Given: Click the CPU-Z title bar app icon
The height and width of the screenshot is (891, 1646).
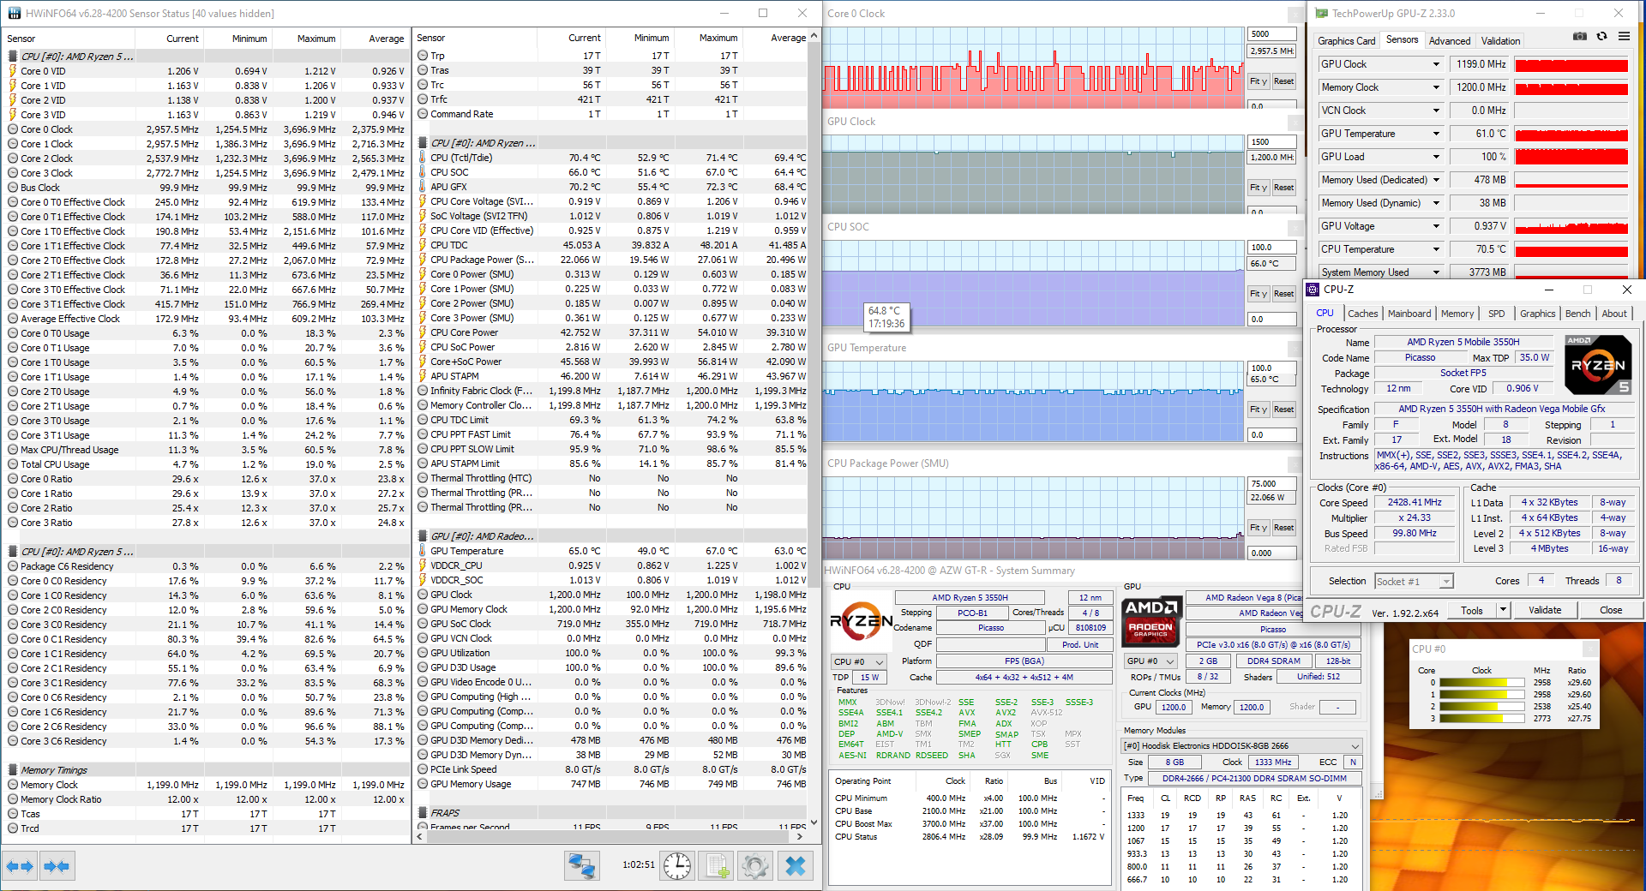Looking at the screenshot, I should [x=1313, y=290].
